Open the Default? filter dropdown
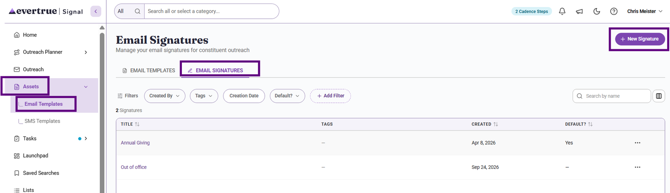Screen dimensions: 670x193 click(x=287, y=96)
